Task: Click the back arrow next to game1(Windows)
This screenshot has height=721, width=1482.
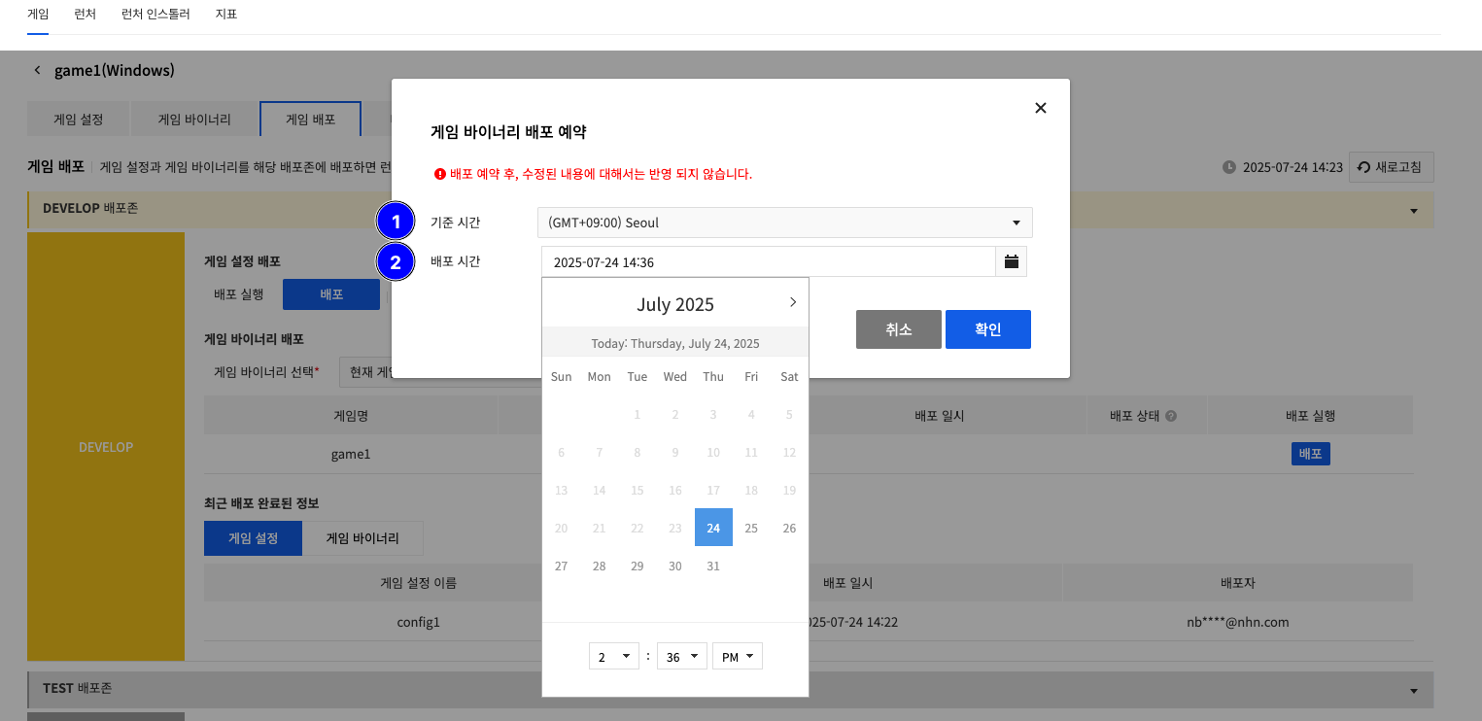Action: click(38, 70)
